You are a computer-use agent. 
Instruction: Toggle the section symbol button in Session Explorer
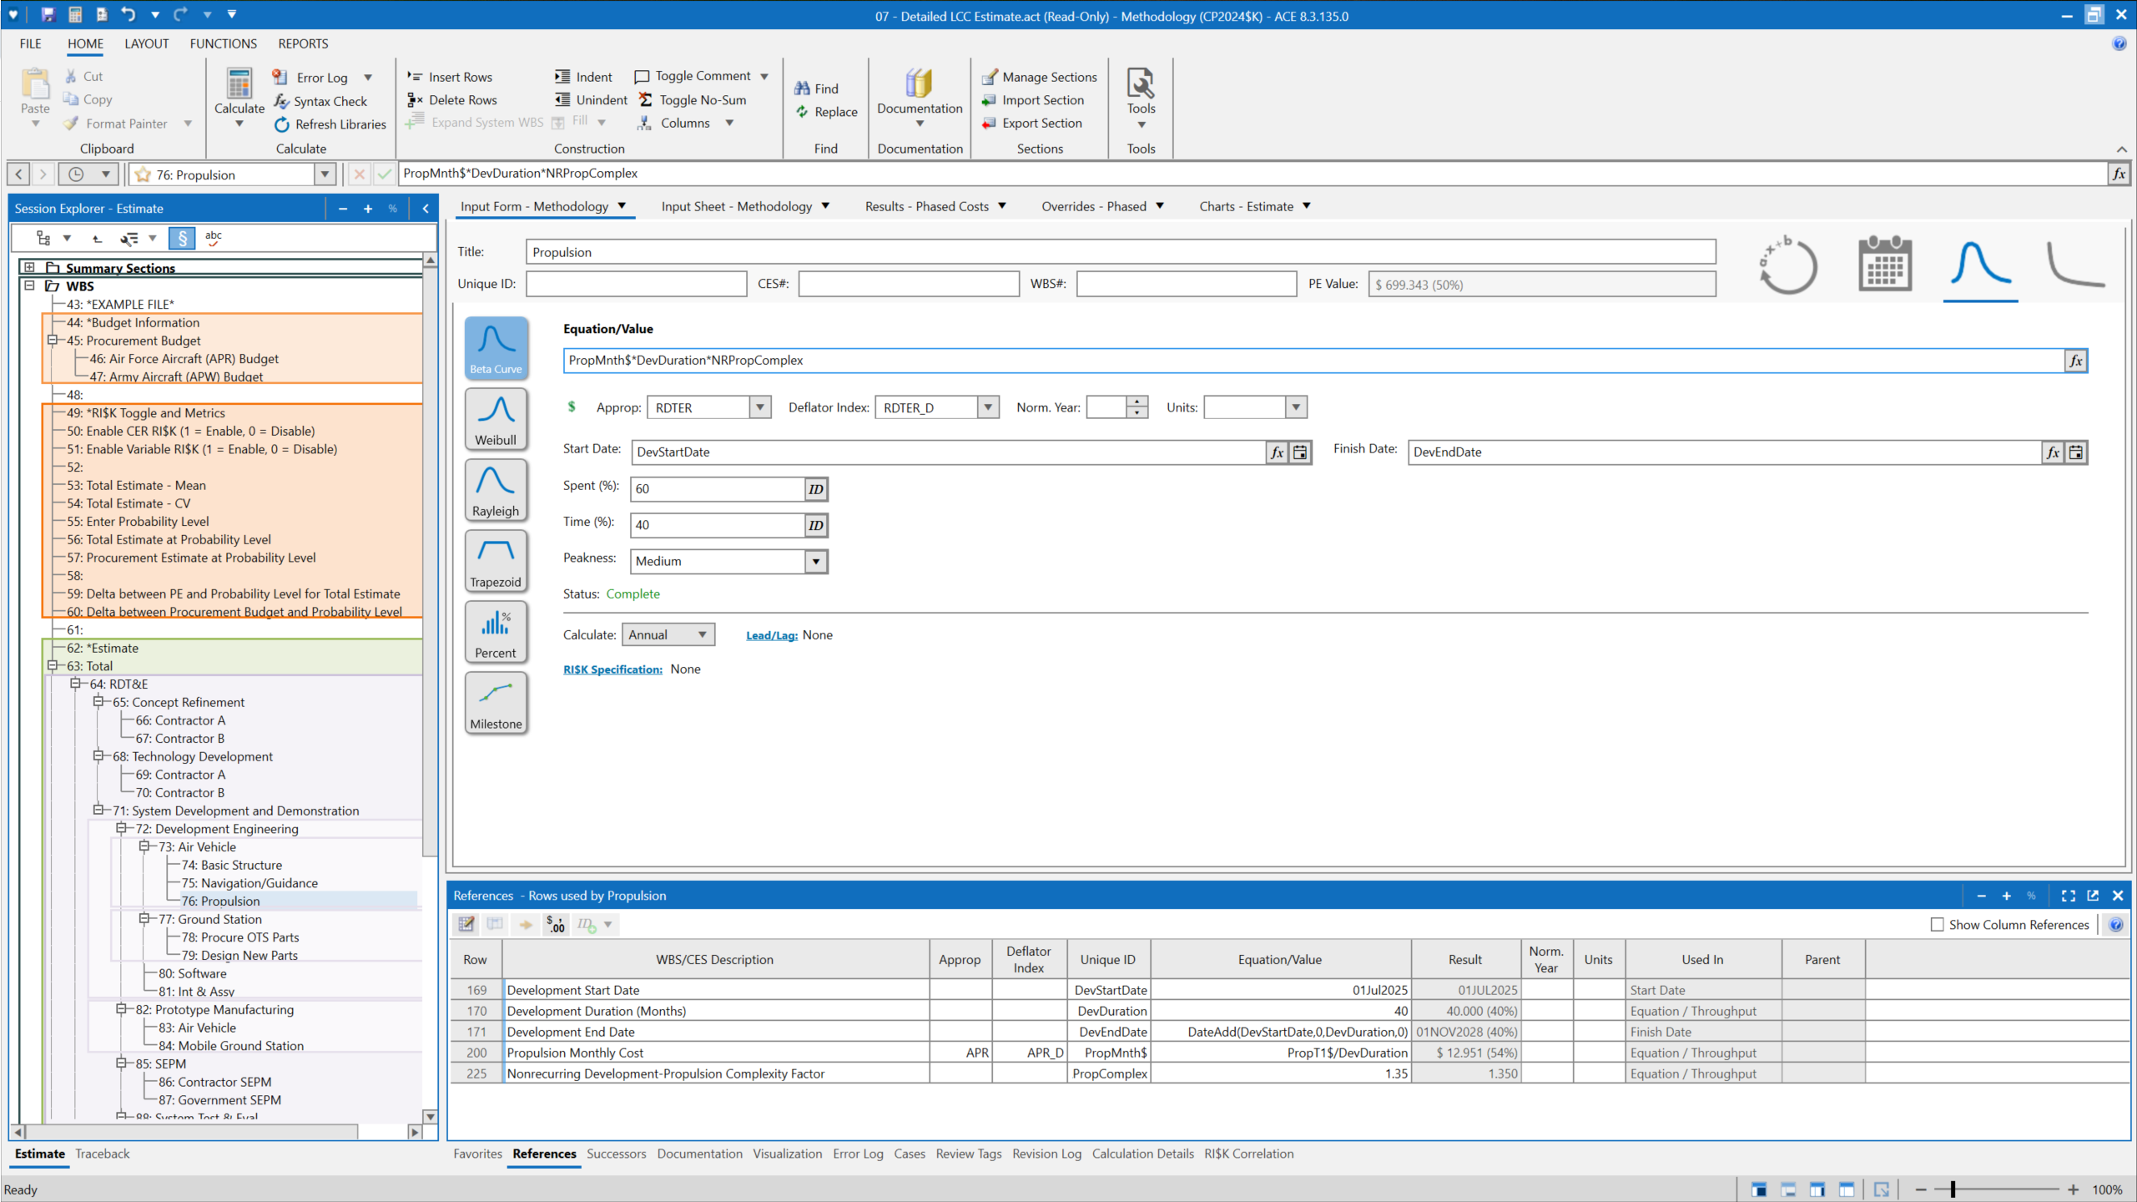click(x=182, y=239)
